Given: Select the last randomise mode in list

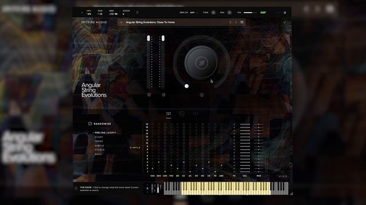Looking at the screenshot, I should pyautogui.click(x=98, y=154).
